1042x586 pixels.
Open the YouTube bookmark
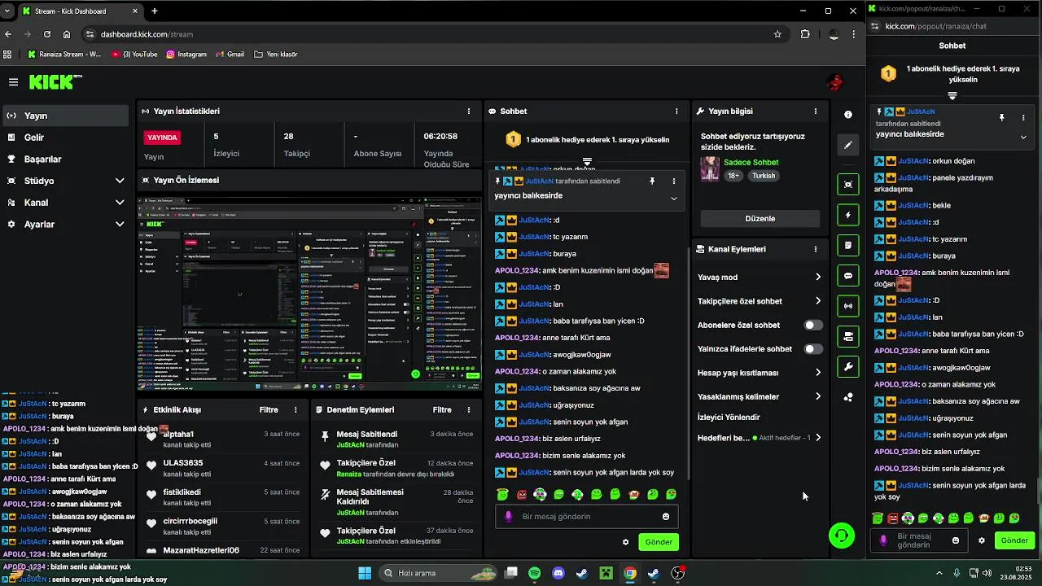[x=134, y=55]
